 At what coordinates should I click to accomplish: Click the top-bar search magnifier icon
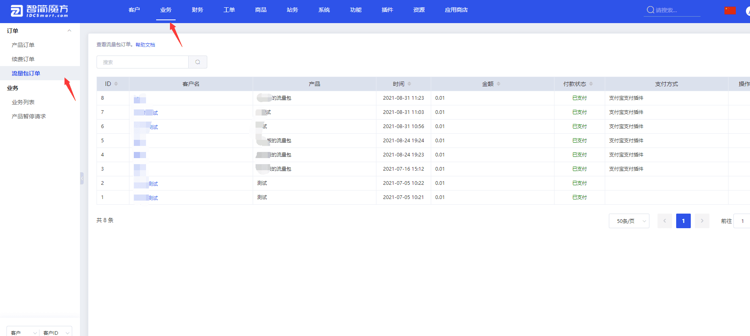click(x=650, y=10)
